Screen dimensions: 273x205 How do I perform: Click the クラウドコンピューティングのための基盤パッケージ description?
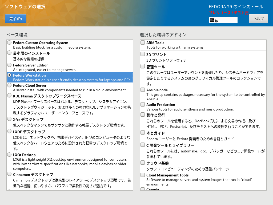coord(188,169)
